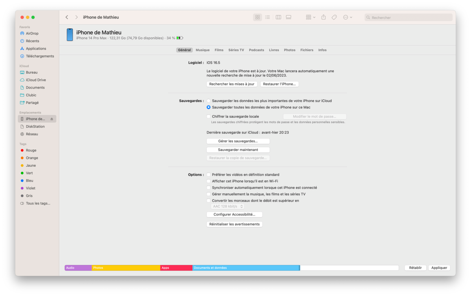Show Tous les tags...
This screenshot has width=471, height=296.
point(38,203)
